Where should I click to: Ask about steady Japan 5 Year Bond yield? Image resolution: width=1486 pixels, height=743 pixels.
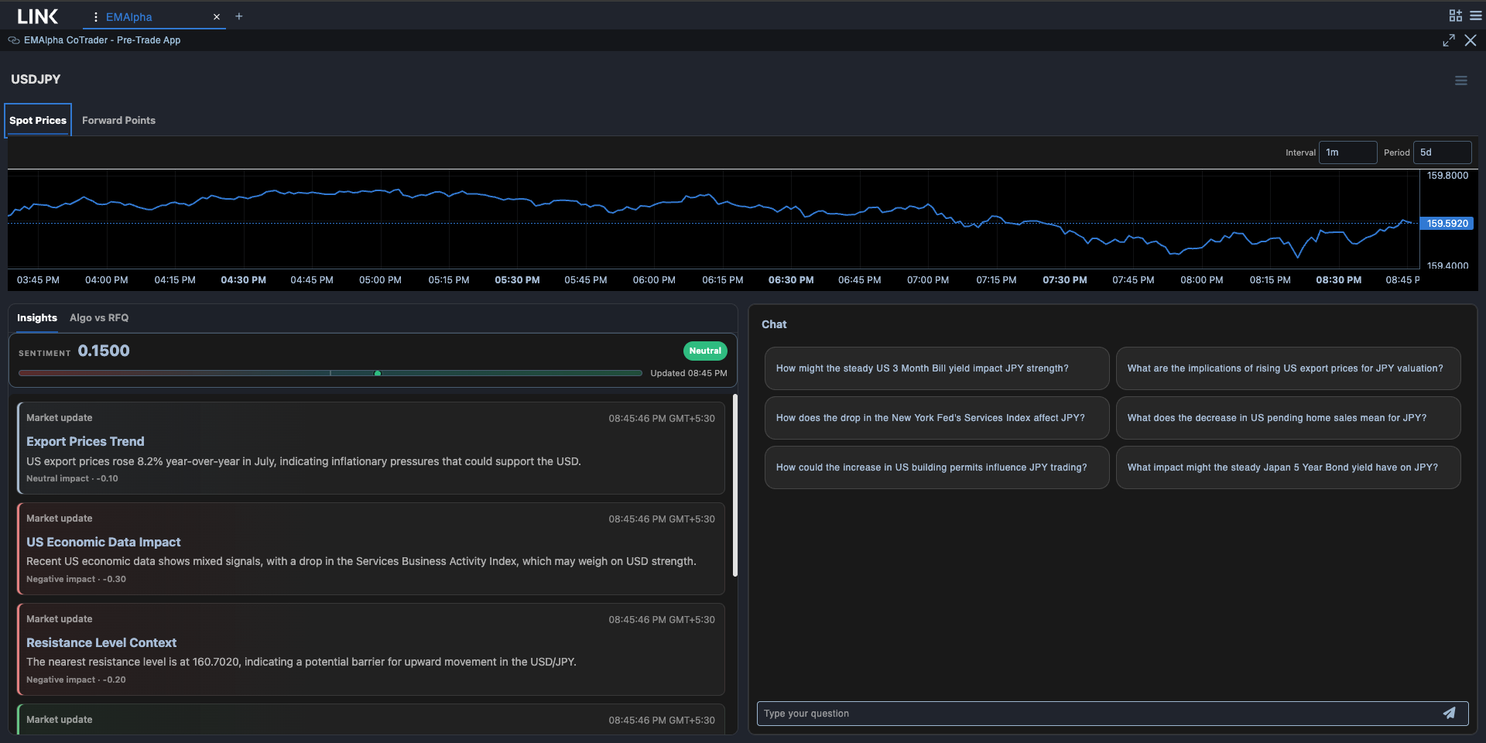tap(1288, 467)
